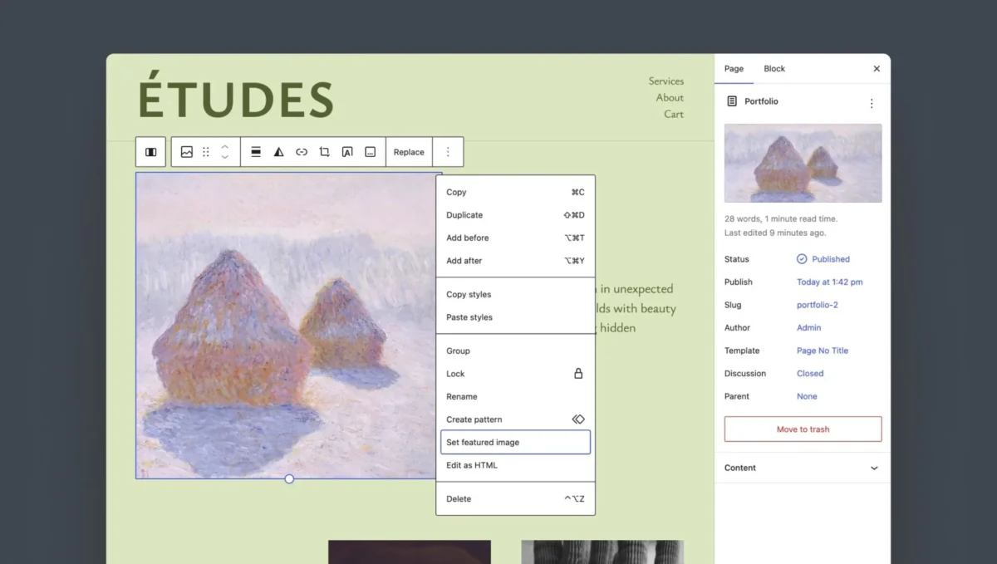Select Rename in the block menu
Screen dimensions: 997x564
[x=515, y=396]
